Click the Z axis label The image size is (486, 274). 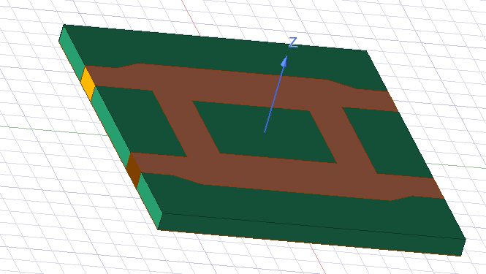(x=292, y=42)
